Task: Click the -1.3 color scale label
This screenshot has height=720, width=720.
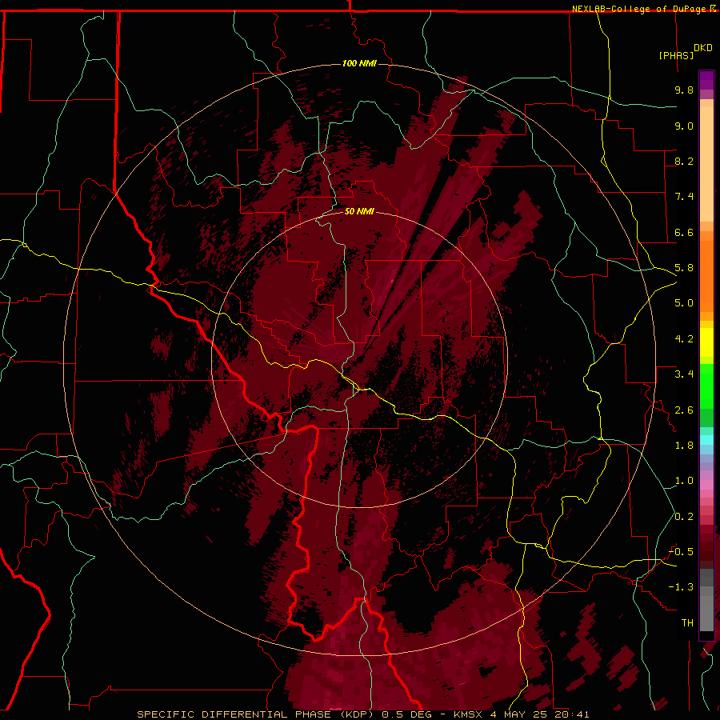Action: [681, 587]
